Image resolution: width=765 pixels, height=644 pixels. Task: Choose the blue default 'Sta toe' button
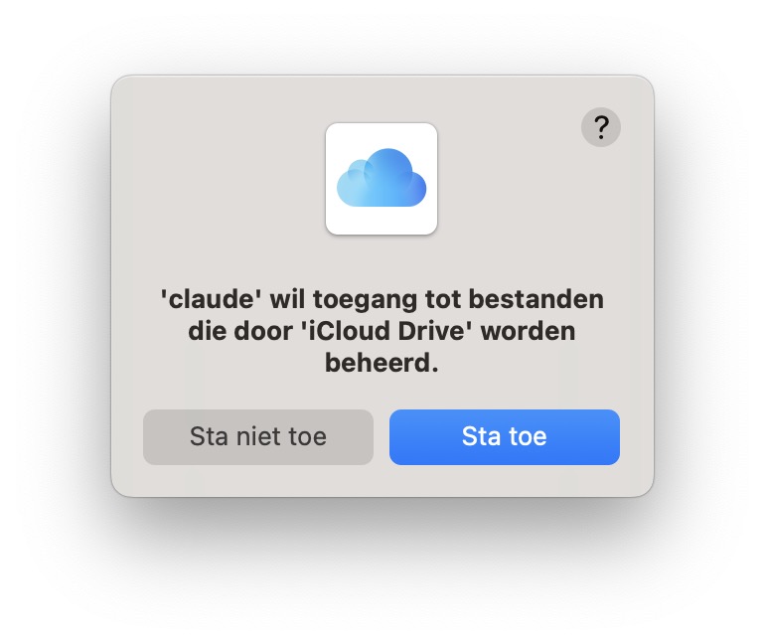click(505, 436)
